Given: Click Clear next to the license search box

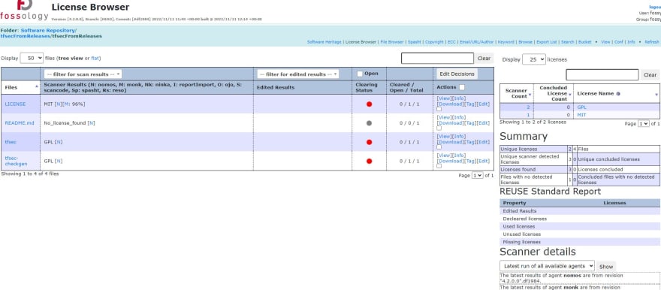Looking at the screenshot, I should click(650, 75).
